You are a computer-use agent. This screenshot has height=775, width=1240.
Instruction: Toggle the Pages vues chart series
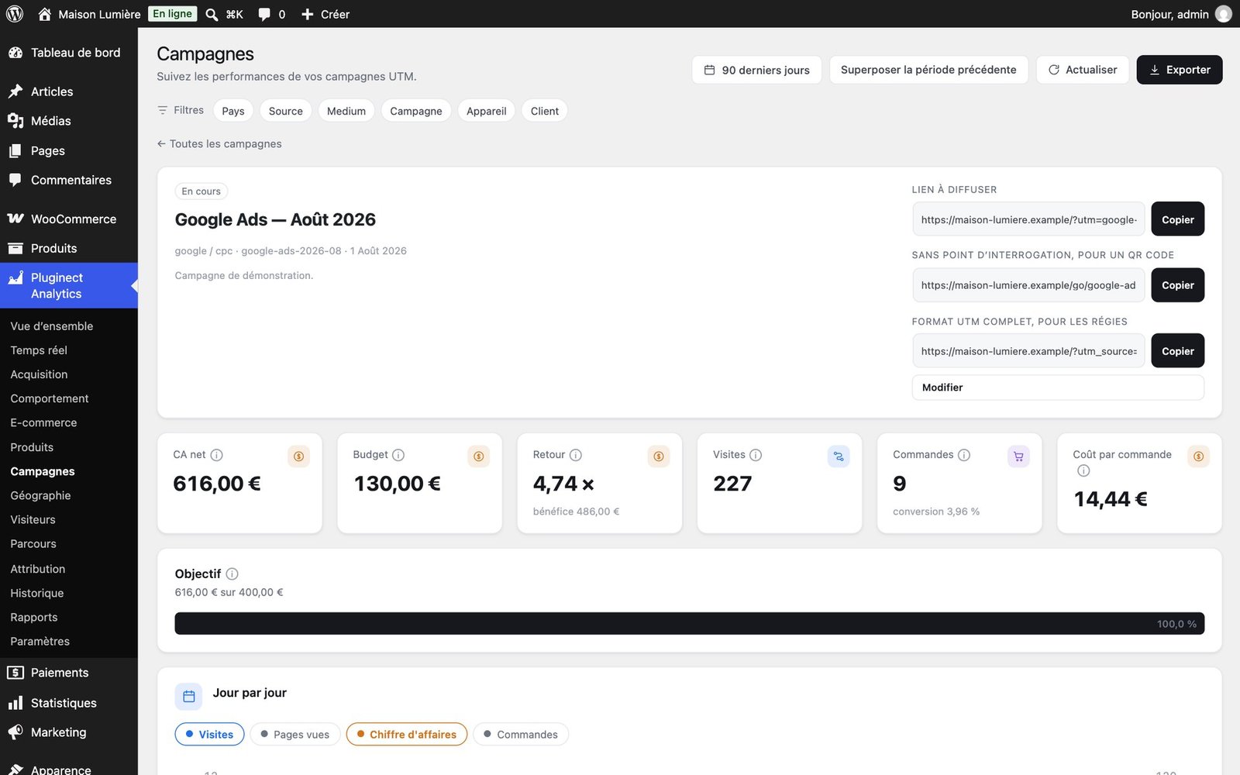tap(295, 734)
